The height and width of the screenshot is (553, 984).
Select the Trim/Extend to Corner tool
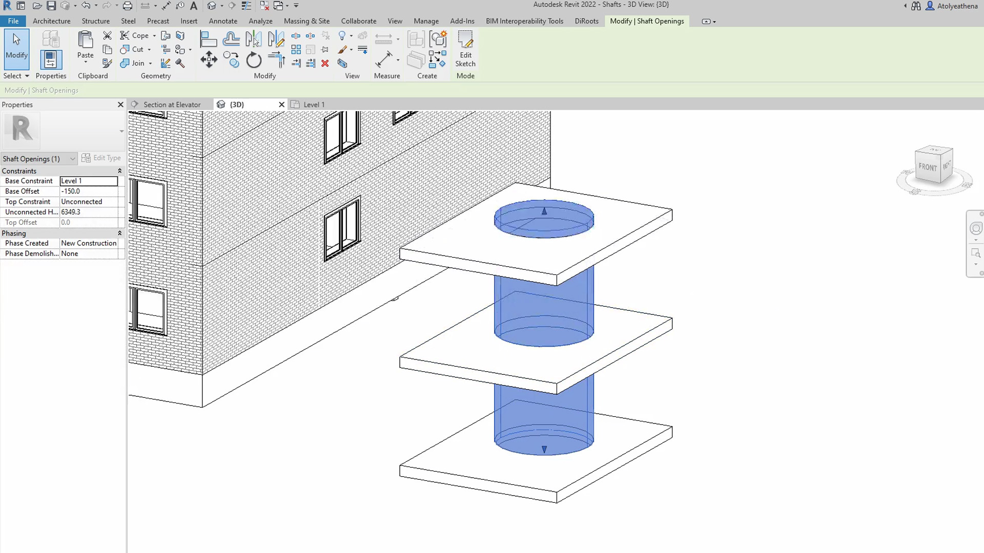(277, 60)
